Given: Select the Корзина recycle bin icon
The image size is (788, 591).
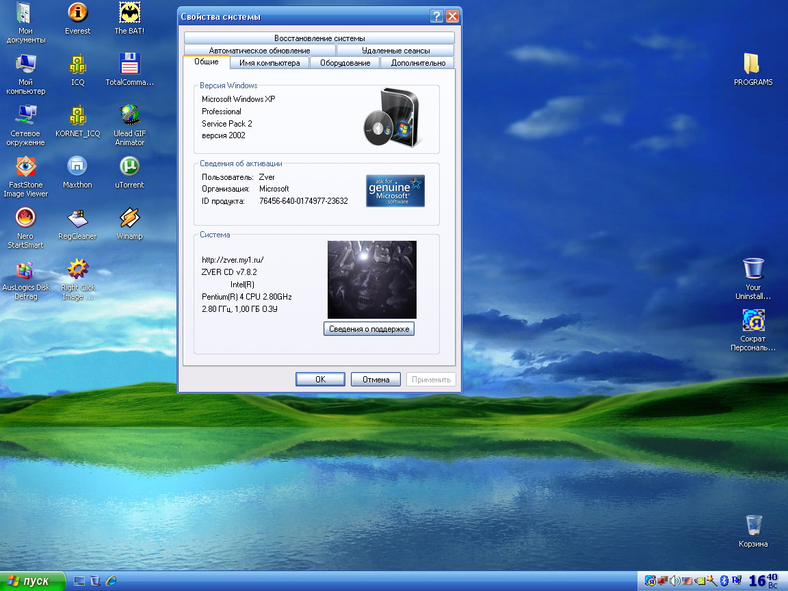Looking at the screenshot, I should pos(753,531).
